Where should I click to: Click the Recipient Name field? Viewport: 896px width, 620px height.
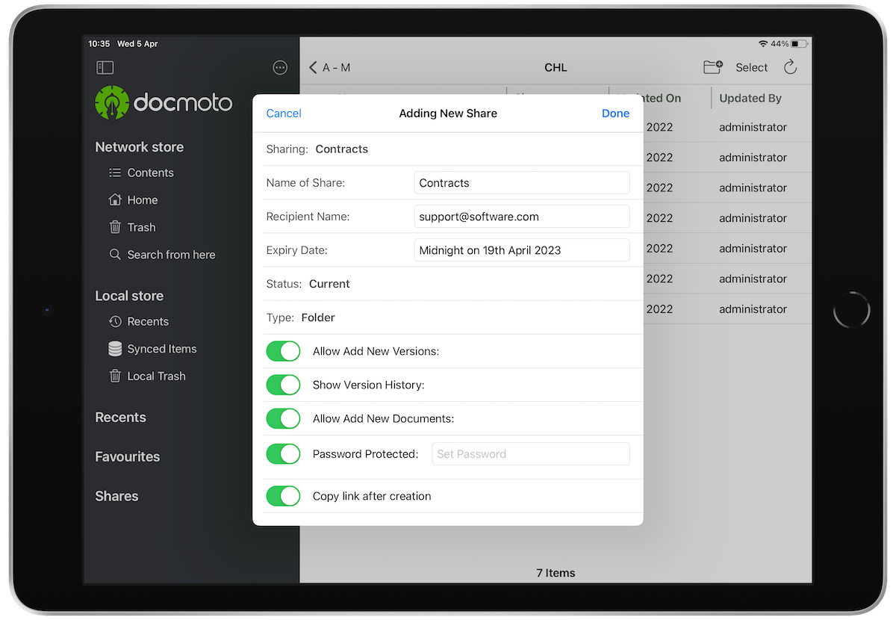(x=521, y=217)
